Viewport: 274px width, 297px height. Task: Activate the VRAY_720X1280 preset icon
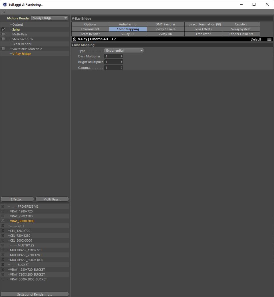tap(3, 216)
